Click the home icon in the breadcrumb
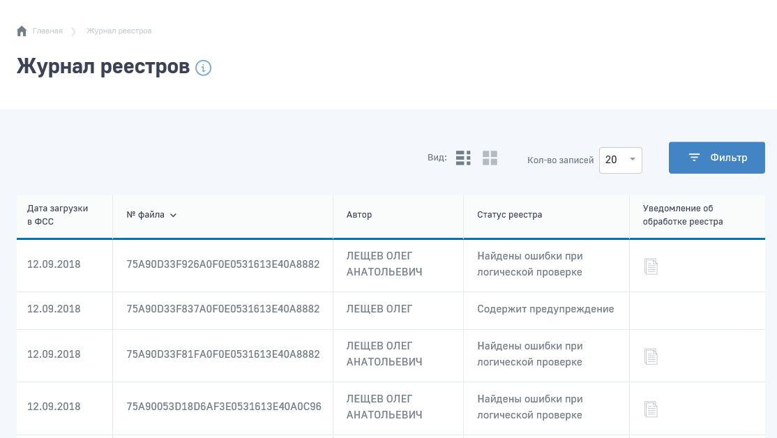777x438 pixels. pos(22,31)
